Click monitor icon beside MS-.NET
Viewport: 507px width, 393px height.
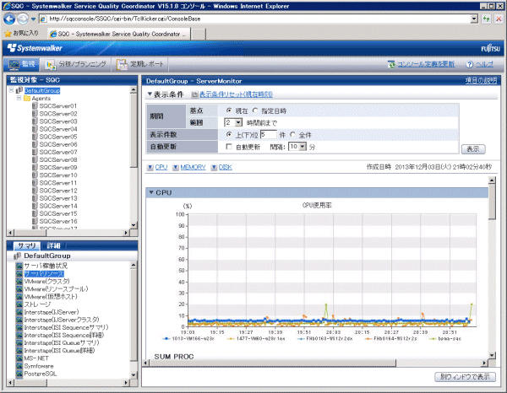point(19,358)
